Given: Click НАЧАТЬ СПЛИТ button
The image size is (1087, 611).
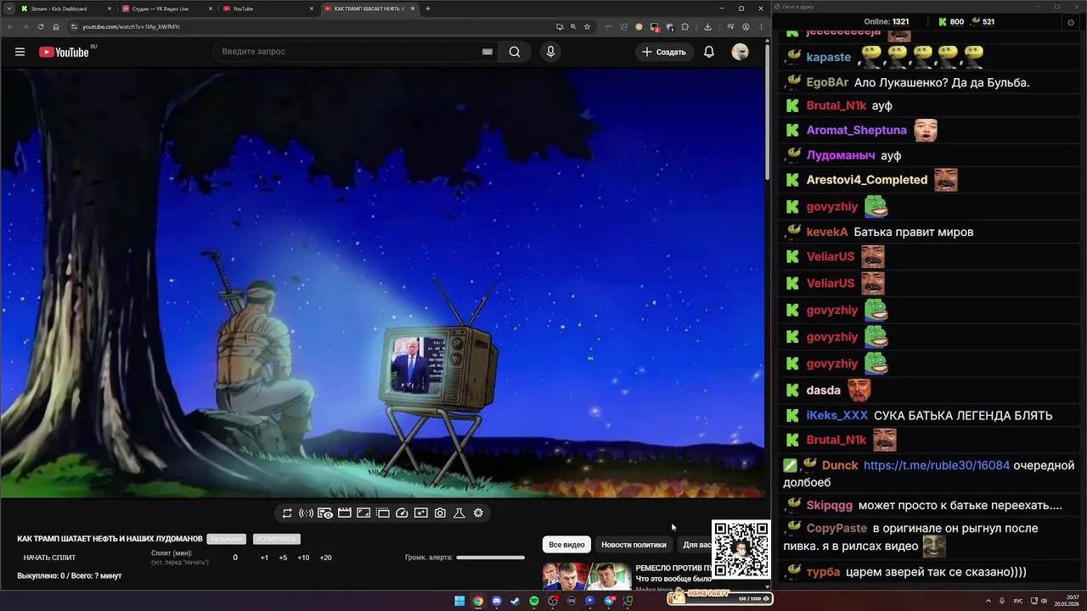Looking at the screenshot, I should coord(49,558).
